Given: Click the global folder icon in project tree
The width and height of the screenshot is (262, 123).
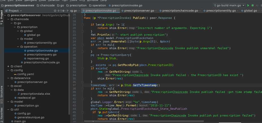Looking at the screenshot, I should tap(22, 31).
